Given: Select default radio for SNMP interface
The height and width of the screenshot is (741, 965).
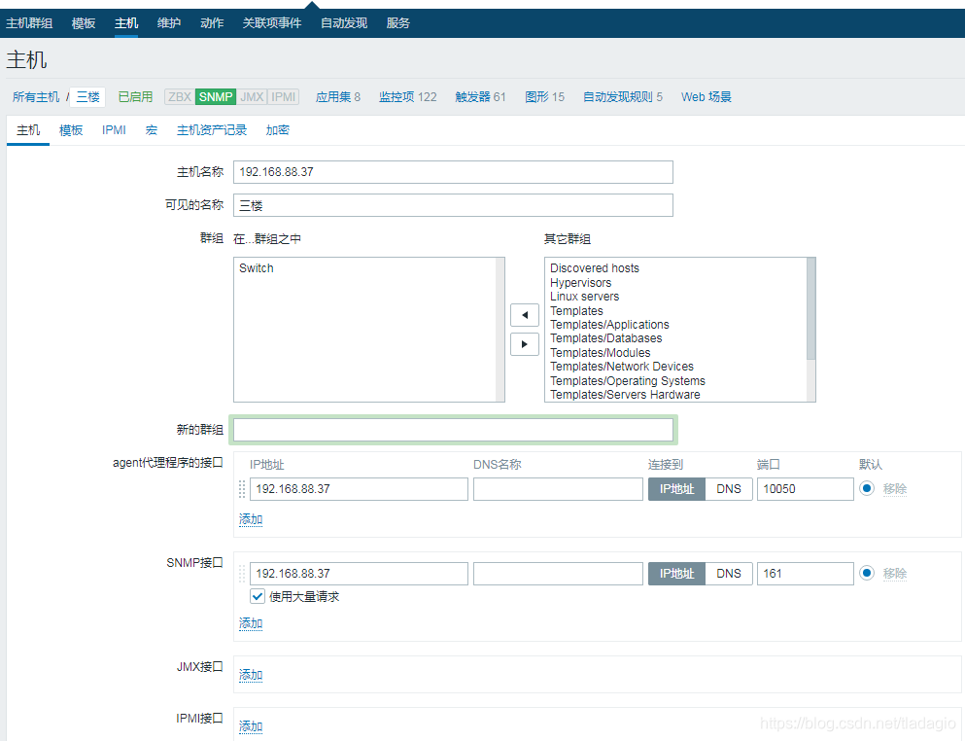Looking at the screenshot, I should point(867,573).
